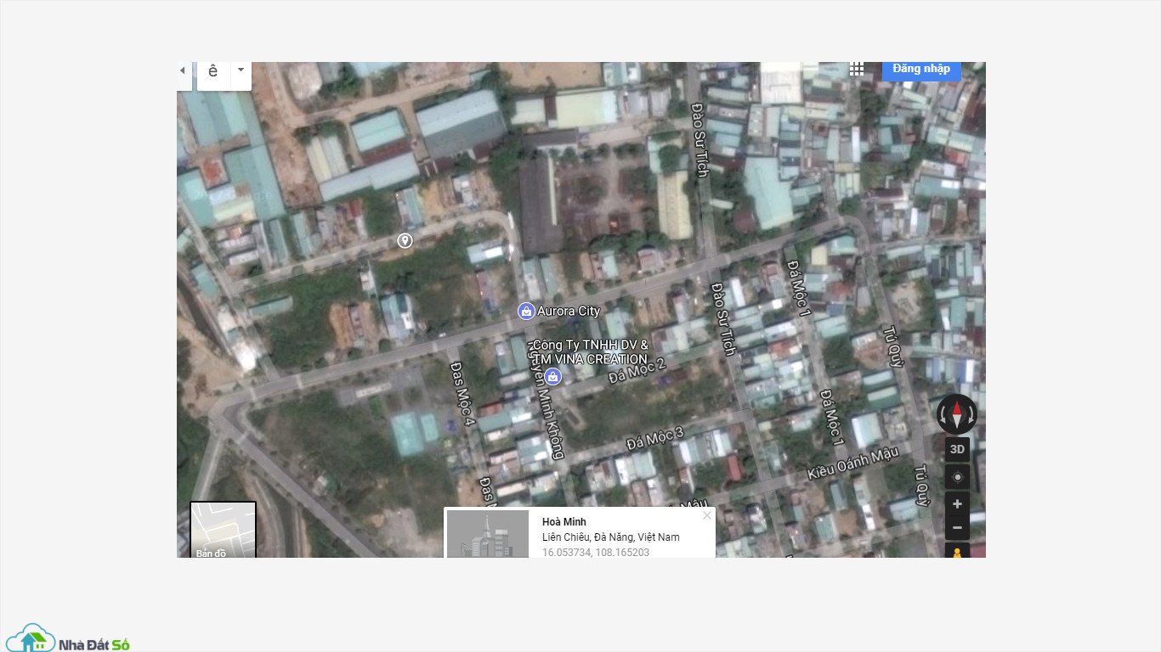This screenshot has width=1161, height=652.
Task: Show my current location on map
Action: point(957,477)
